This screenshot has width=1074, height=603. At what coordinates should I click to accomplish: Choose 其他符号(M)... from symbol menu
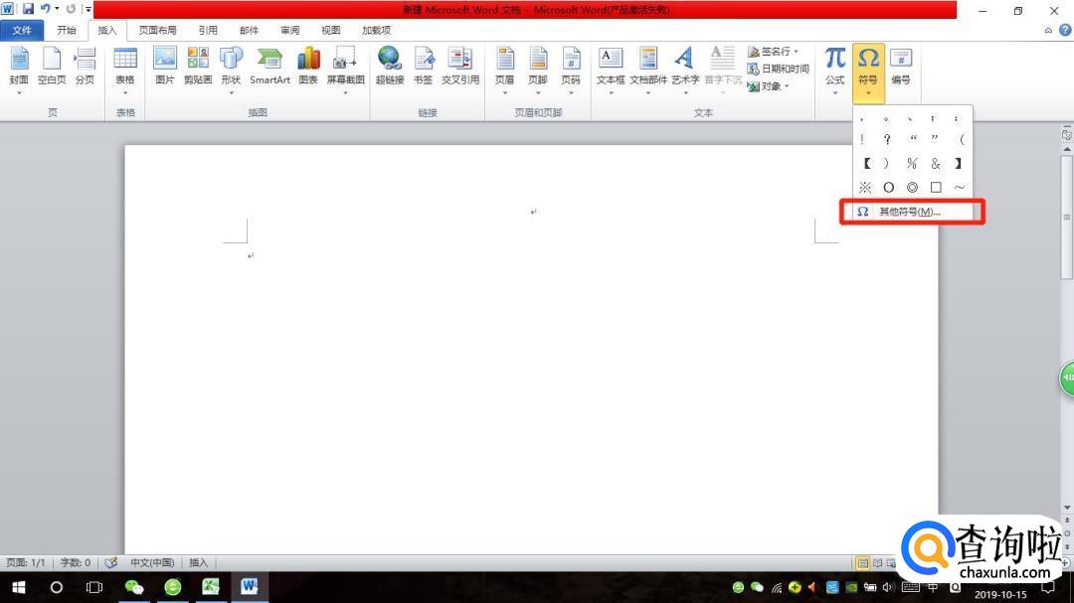coord(912,212)
